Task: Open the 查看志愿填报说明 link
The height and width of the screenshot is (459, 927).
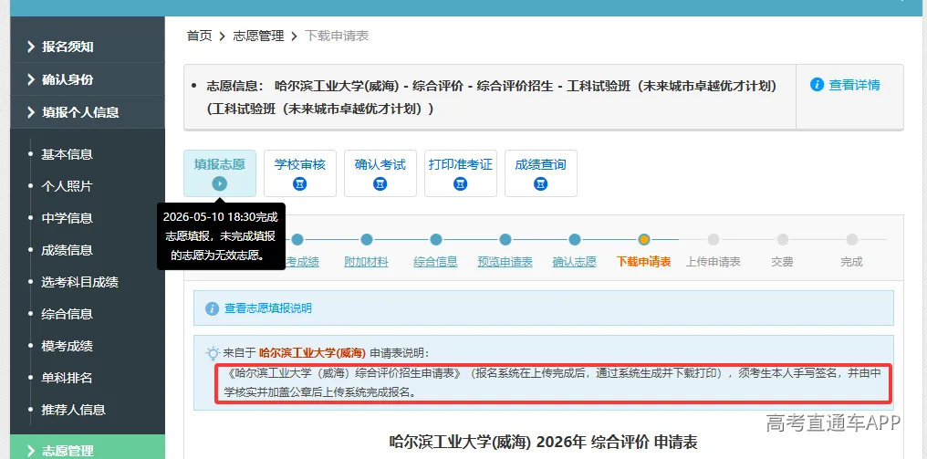Action: click(268, 308)
